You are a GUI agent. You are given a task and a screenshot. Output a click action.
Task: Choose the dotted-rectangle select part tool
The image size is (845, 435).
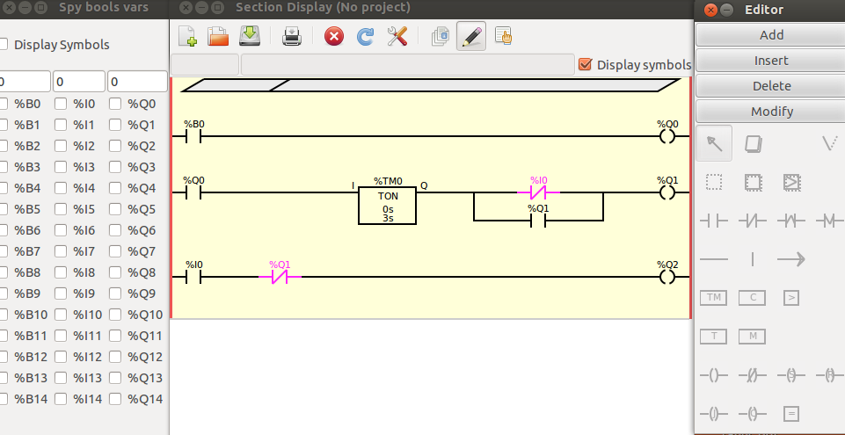click(714, 183)
